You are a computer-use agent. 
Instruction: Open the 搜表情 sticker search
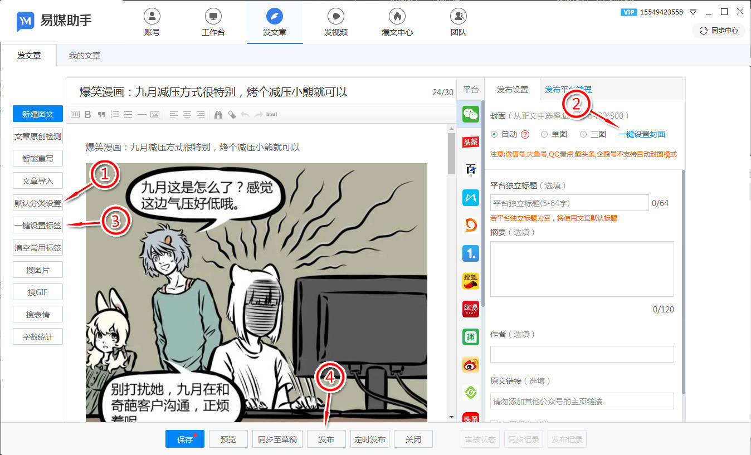tap(38, 315)
